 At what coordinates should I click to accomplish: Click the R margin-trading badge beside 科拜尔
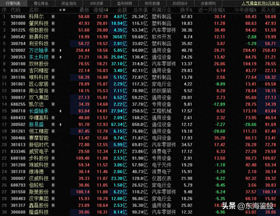click(53, 17)
